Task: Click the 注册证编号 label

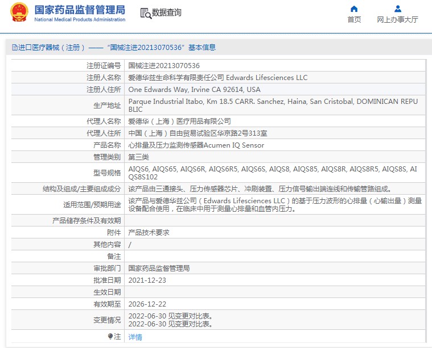Action: pos(104,66)
